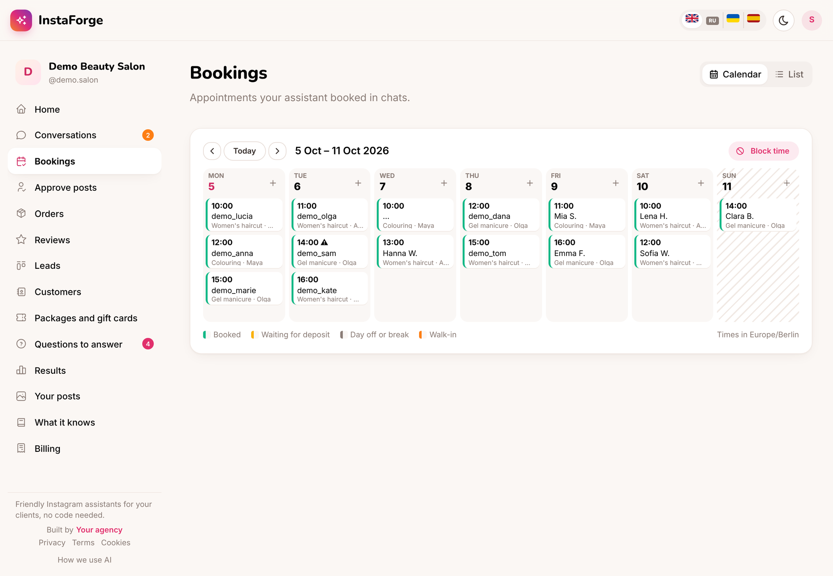Viewport: 833px width, 576px height.
Task: Choose the Ukrainian flag language
Action: pos(733,19)
